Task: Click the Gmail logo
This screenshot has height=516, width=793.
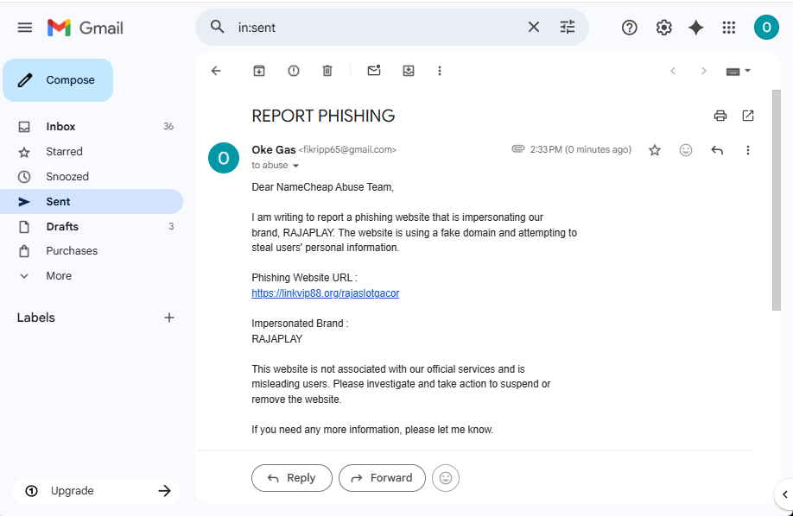Action: tap(86, 28)
